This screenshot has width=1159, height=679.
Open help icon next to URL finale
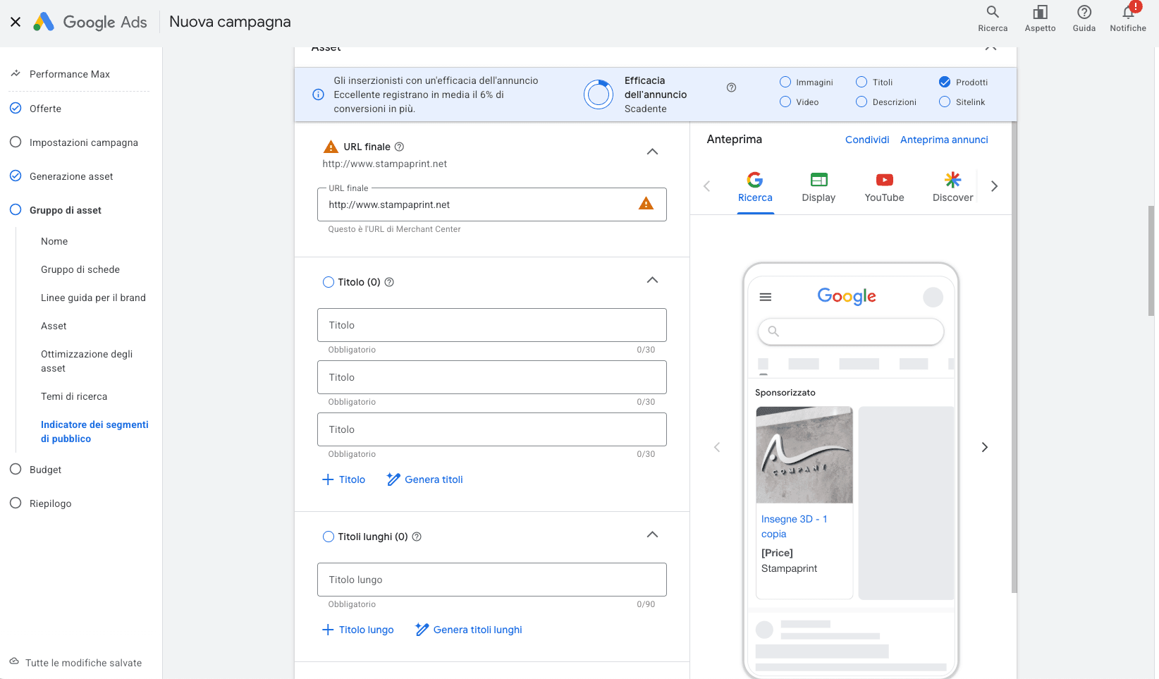(399, 147)
